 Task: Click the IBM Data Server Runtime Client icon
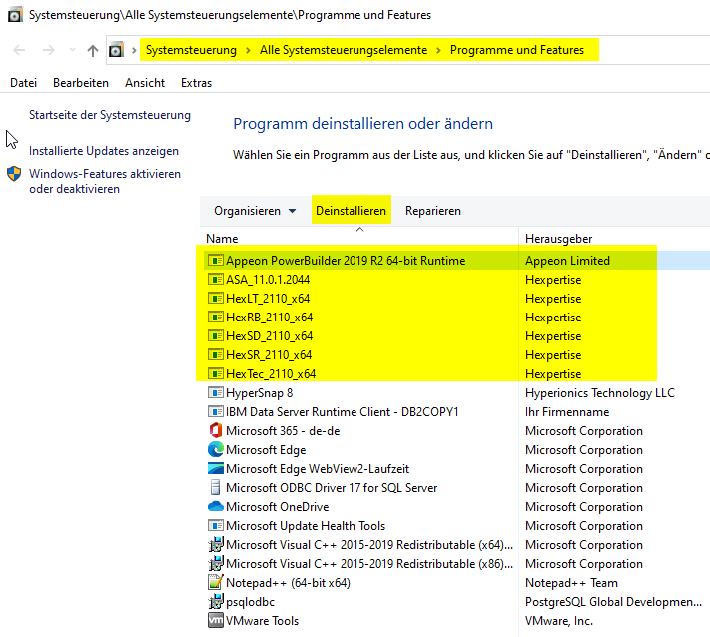point(215,411)
